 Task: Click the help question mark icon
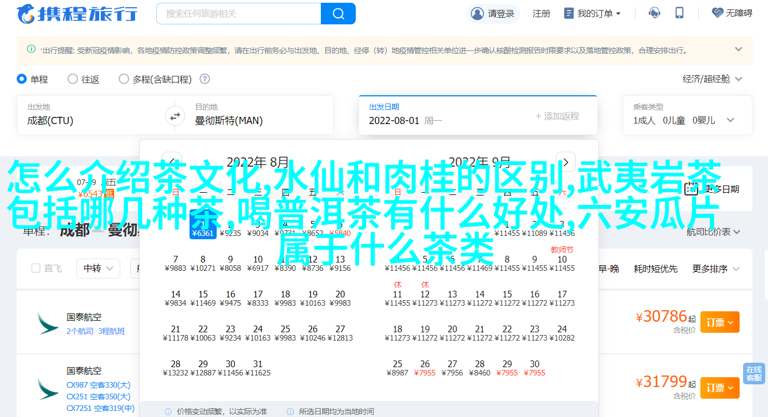204,79
